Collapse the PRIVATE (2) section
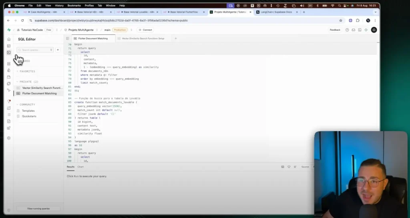This screenshot has width=410, height=218. coord(27,82)
